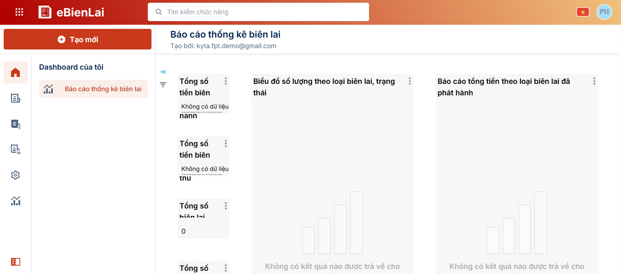The width and height of the screenshot is (621, 274).
Task: Open the receipt with users icon
Action: point(16,149)
